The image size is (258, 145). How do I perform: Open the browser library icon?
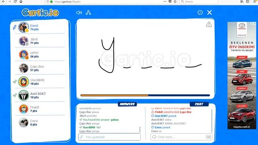tap(242, 2)
